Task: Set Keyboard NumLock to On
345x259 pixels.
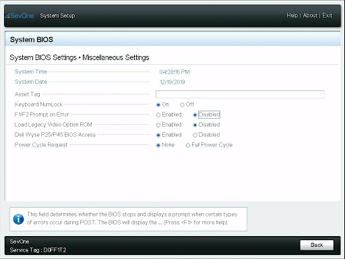Action: (x=158, y=105)
